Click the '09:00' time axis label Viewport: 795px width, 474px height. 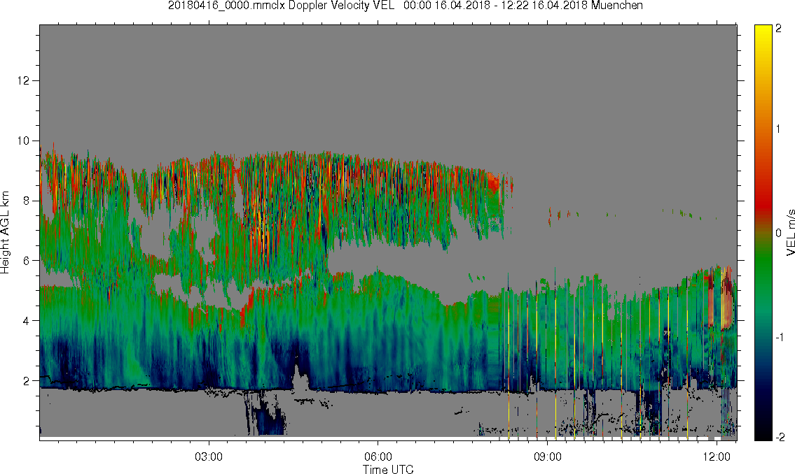click(547, 457)
